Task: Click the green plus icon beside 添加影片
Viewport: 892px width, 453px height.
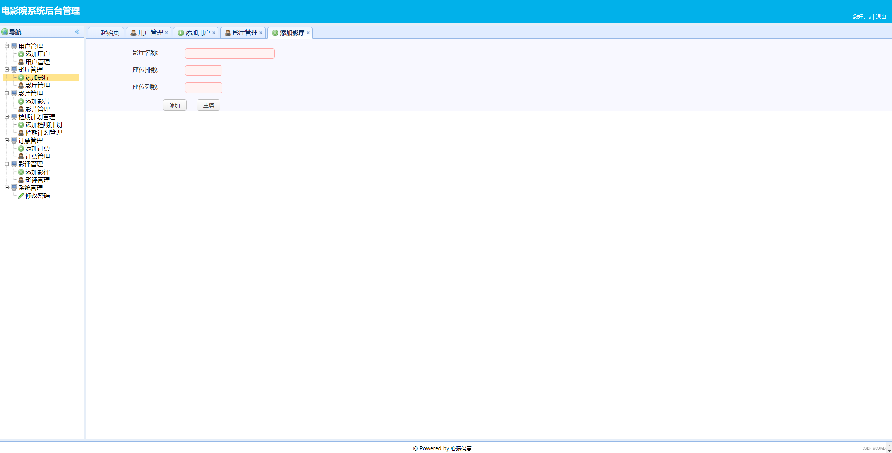Action: [21, 101]
